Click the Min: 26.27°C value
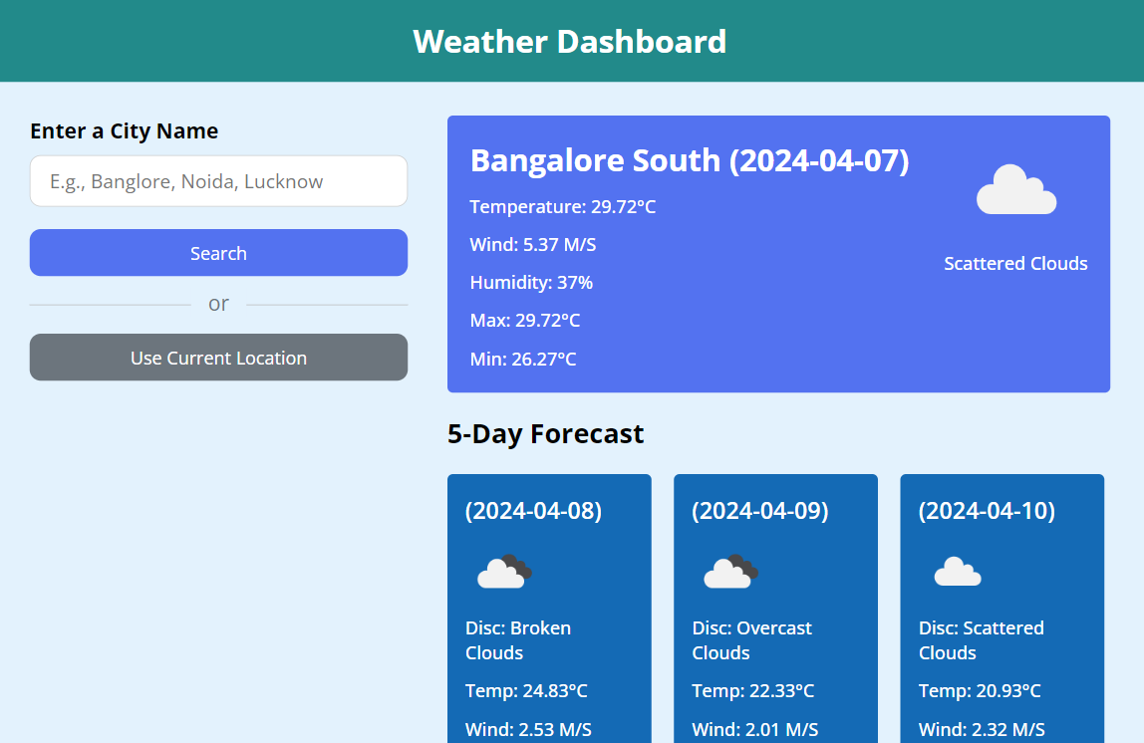 pos(522,360)
